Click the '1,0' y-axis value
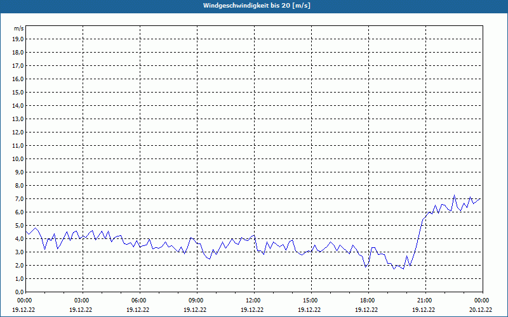Image resolution: width=508 pixels, height=317 pixels. point(19,278)
